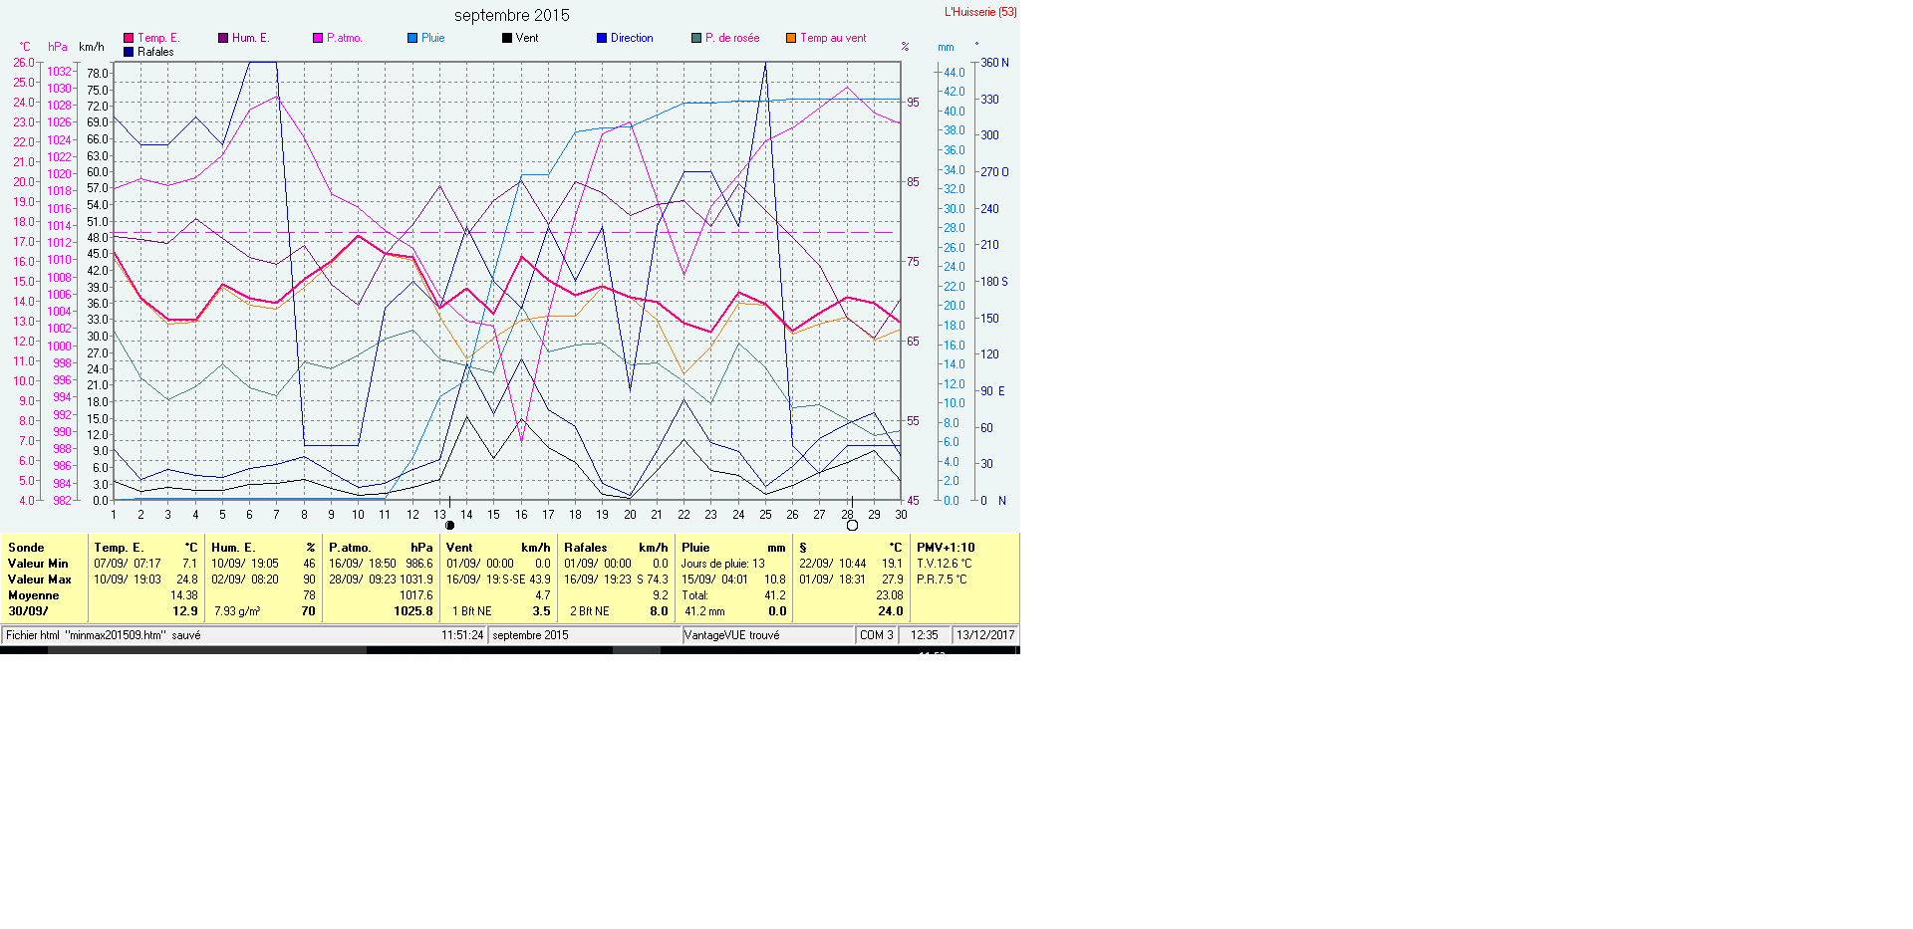
Task: Click the blue Direction legend swatch
Action: (602, 38)
